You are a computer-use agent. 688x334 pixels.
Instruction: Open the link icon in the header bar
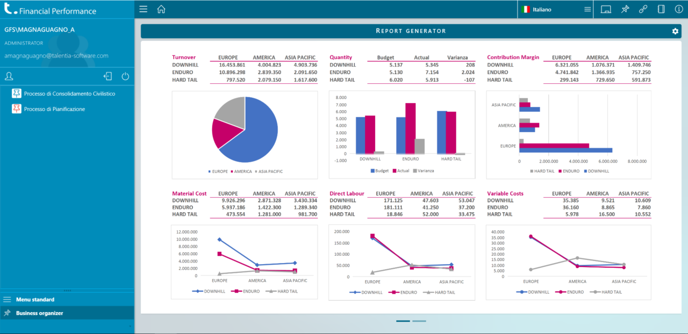(x=643, y=9)
